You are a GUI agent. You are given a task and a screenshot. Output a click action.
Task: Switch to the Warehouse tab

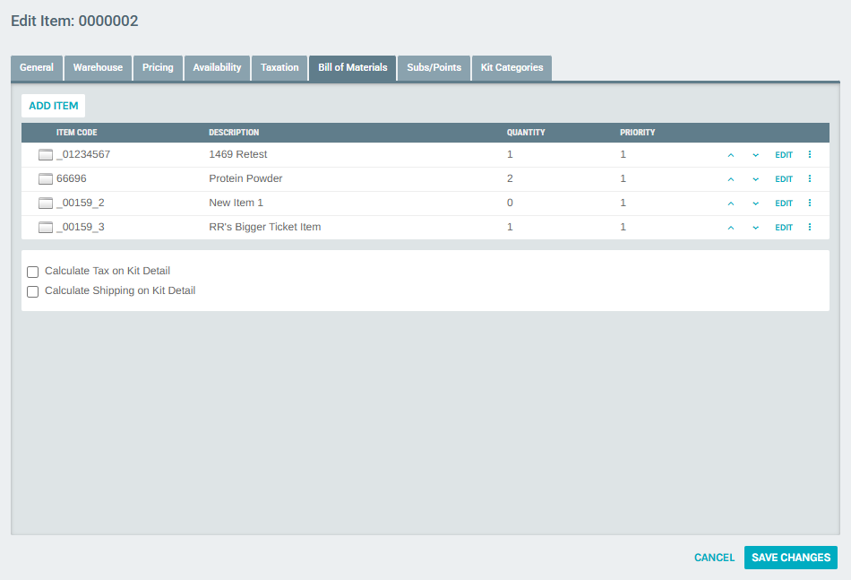click(x=97, y=67)
